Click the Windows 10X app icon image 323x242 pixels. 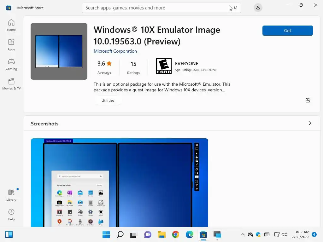point(59,51)
